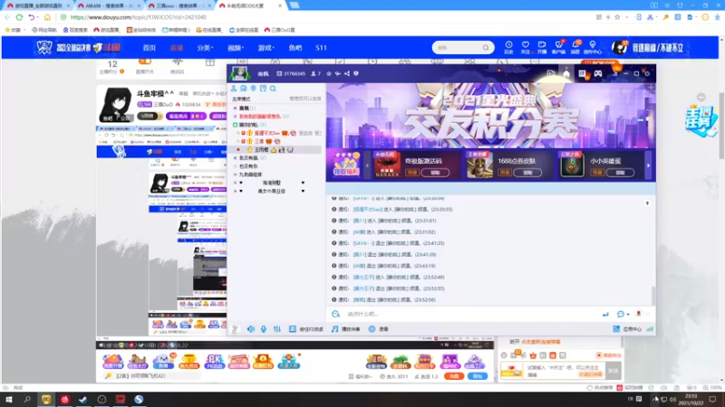The height and width of the screenshot is (407, 725).
Task: Click the 2021 星光盛典 banner image
Action: point(490,116)
